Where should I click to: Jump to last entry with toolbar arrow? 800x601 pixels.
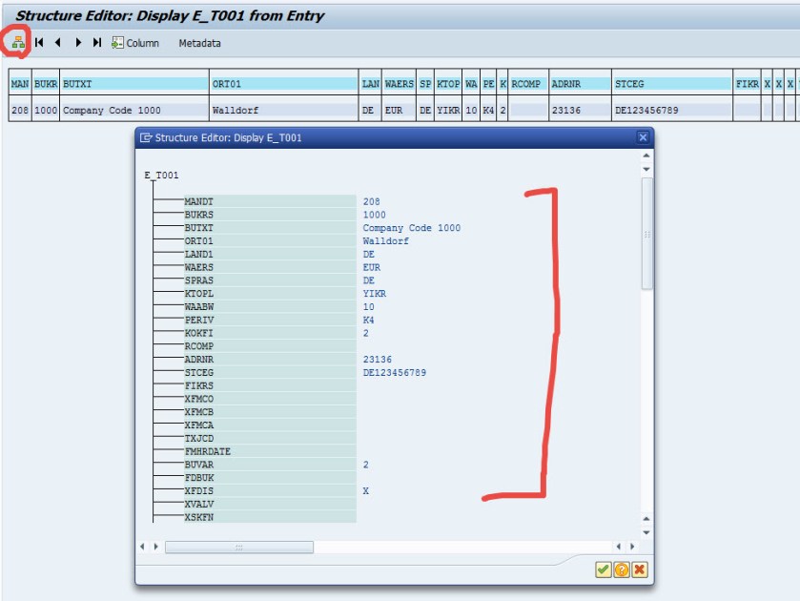click(97, 42)
